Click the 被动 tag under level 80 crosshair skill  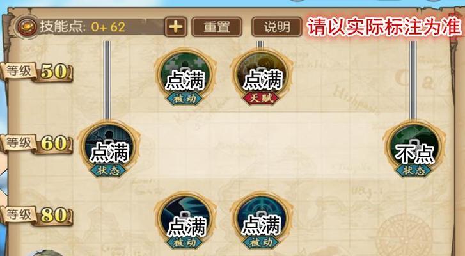point(261,243)
